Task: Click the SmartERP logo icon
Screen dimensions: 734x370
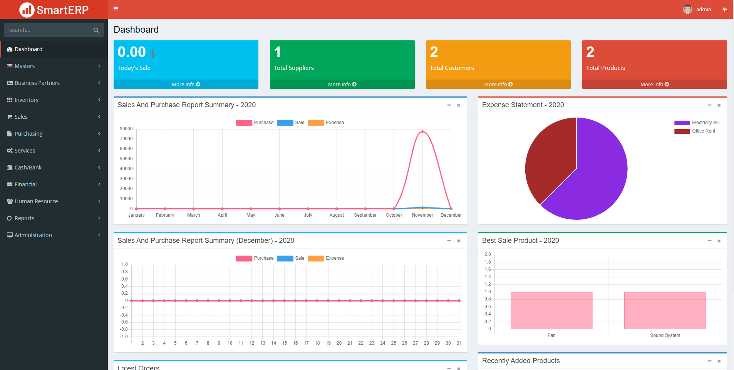Action: (x=27, y=10)
